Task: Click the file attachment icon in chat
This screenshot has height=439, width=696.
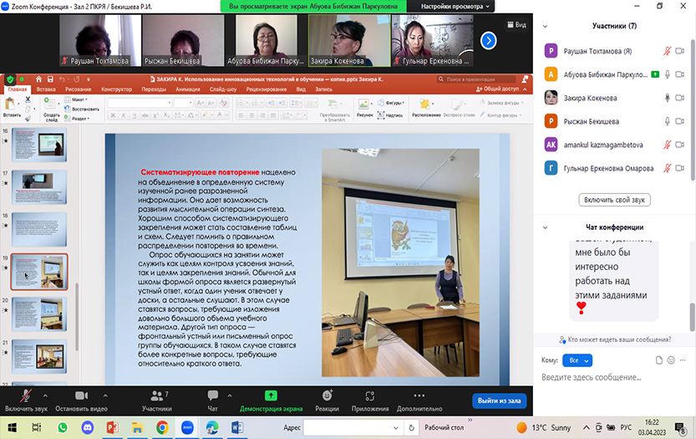Action: coord(659,360)
